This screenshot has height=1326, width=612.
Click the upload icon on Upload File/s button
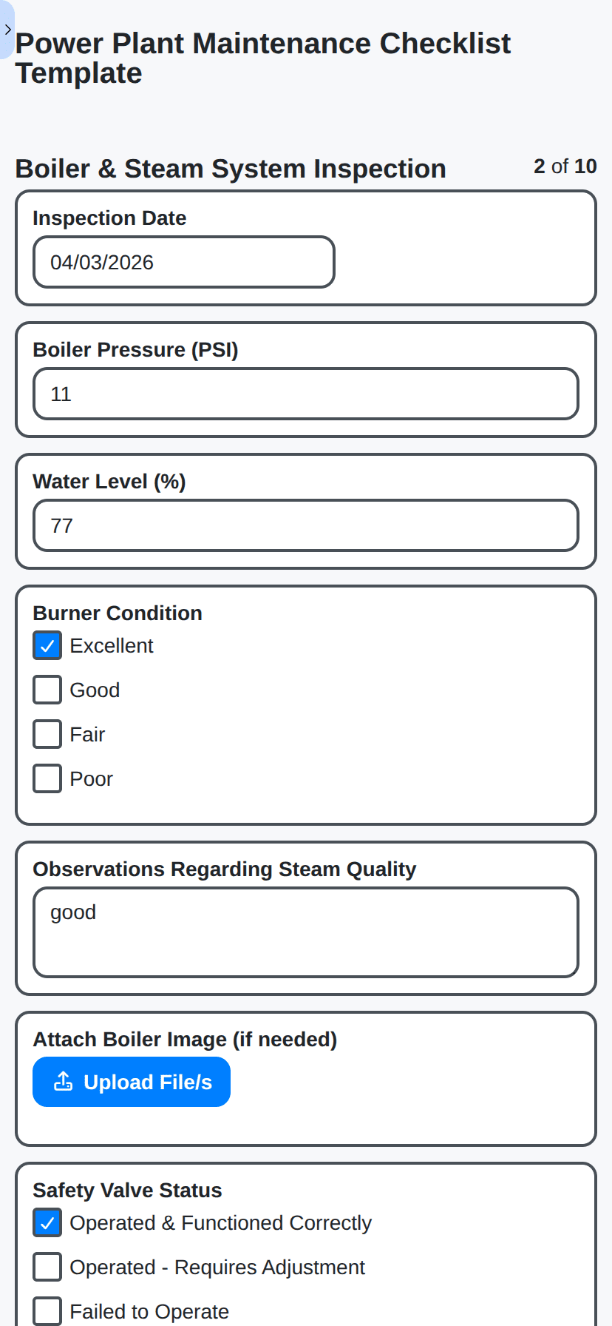(x=64, y=1081)
